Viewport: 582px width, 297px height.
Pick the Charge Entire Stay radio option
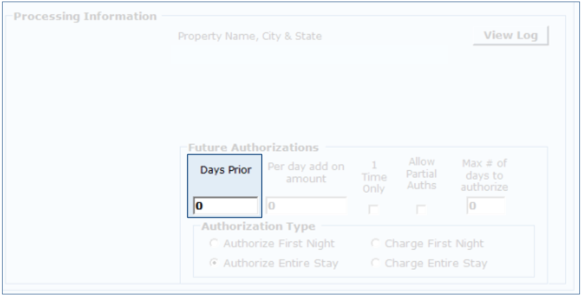(x=375, y=263)
